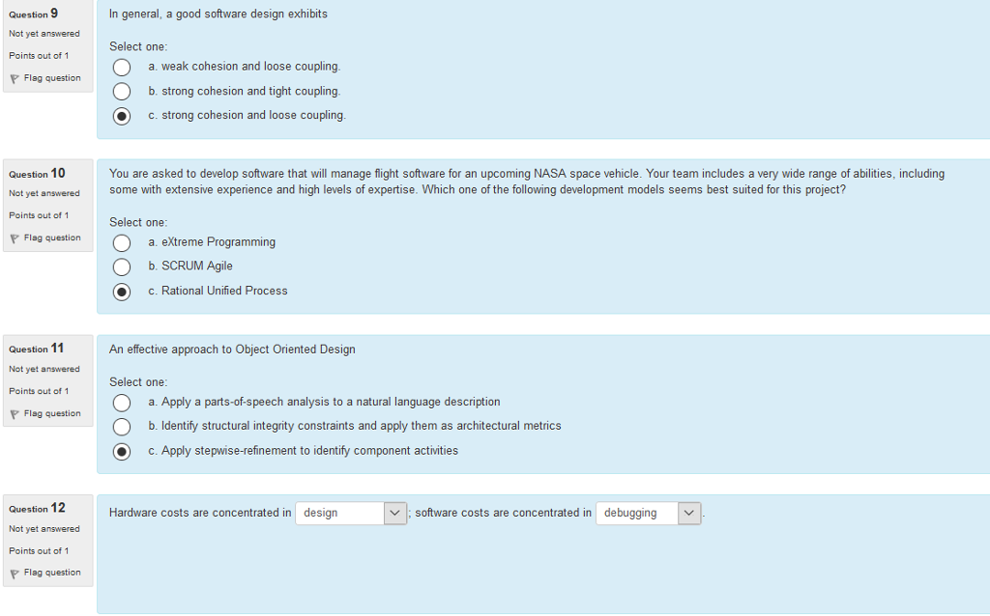Select the parts-of-speech analysis radio option

point(121,403)
